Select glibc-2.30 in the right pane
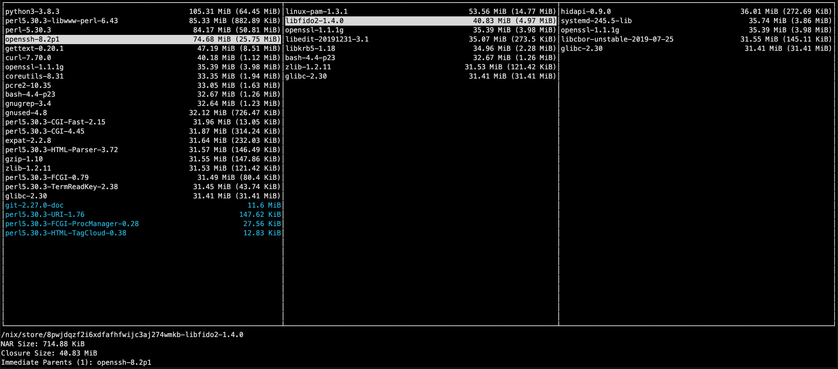The image size is (838, 369). coord(696,48)
